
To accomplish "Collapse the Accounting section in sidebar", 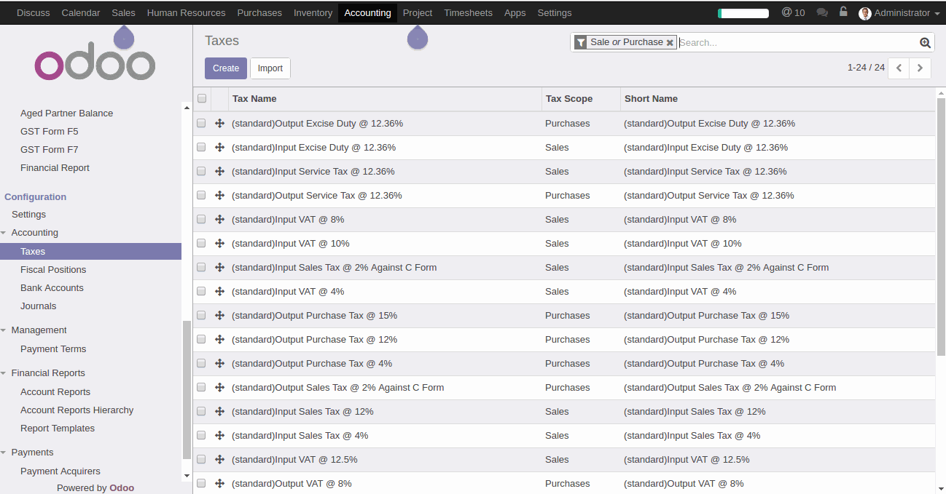I will (x=4, y=233).
